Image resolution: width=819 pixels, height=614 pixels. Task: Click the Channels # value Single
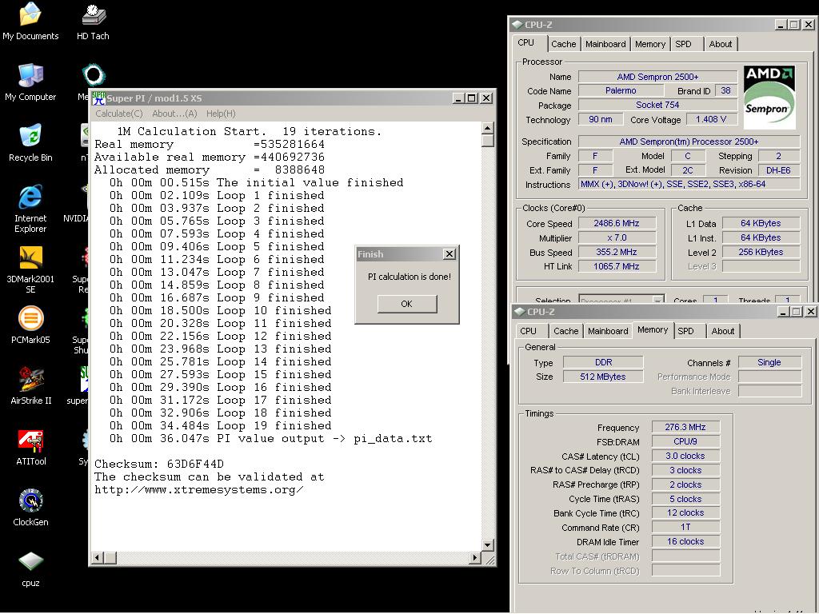click(769, 362)
